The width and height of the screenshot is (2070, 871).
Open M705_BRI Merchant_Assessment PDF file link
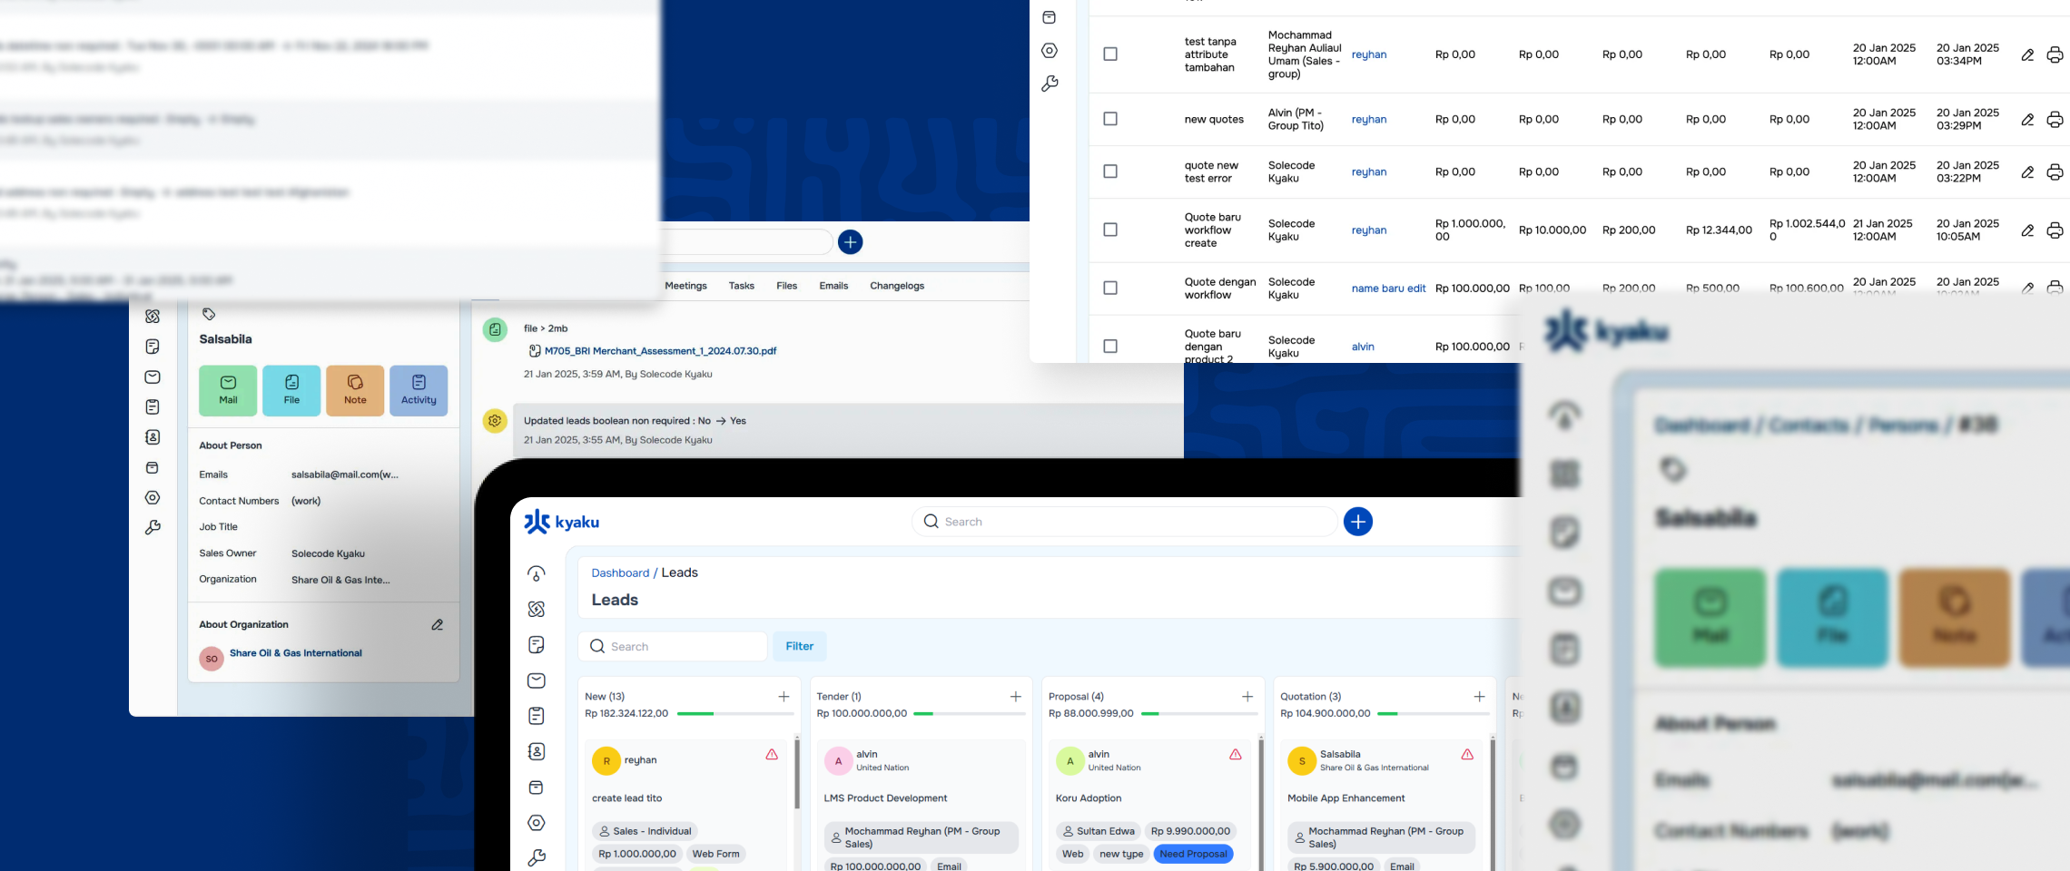coord(660,351)
